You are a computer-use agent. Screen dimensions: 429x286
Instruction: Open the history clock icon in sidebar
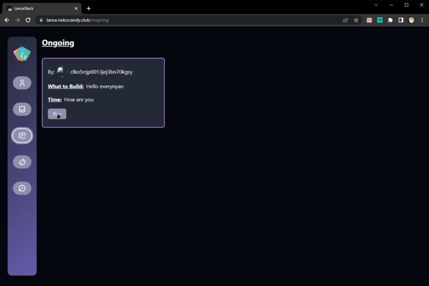(22, 189)
